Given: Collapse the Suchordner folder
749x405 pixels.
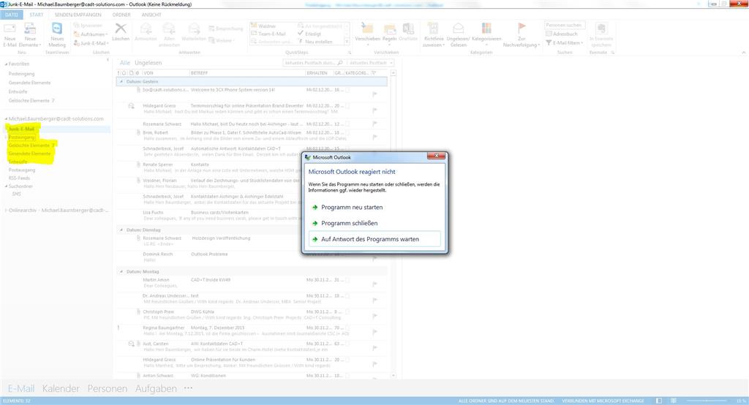Looking at the screenshot, I should click(6, 186).
